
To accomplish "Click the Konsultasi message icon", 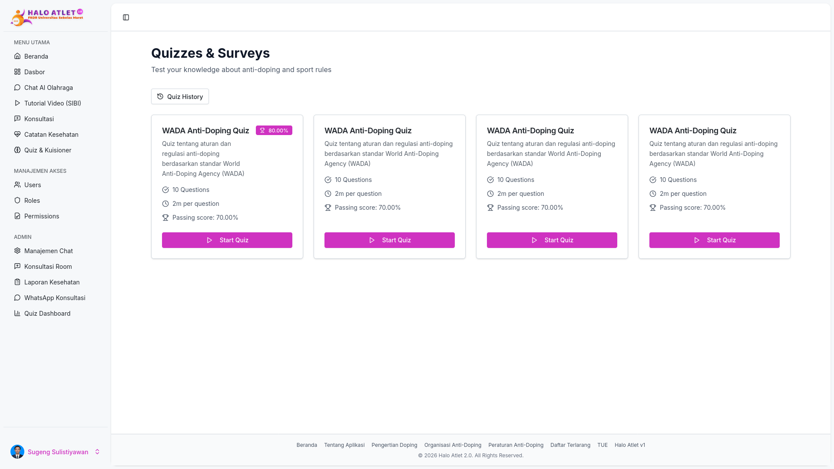I will point(17,119).
